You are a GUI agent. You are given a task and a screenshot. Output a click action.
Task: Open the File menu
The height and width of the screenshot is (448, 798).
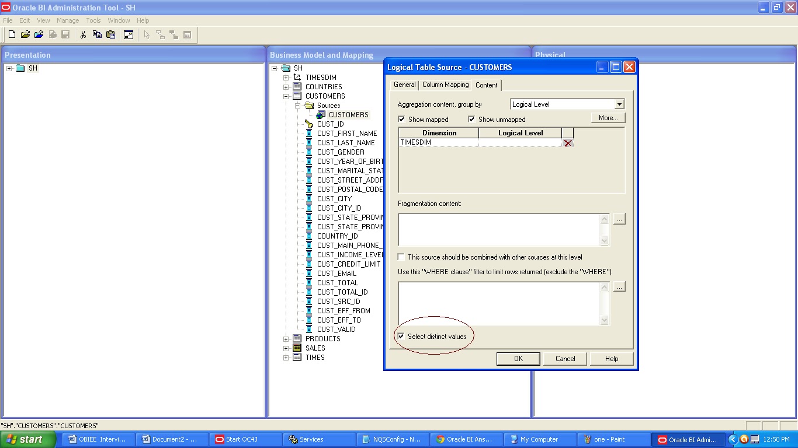point(8,20)
